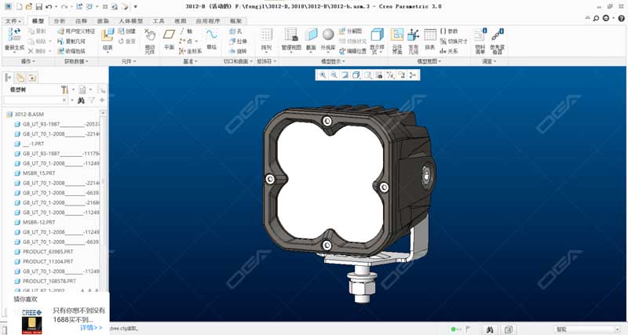The width and height of the screenshot is (628, 335).
Task: Click the datum Plane (平面) tool
Action: (169, 35)
